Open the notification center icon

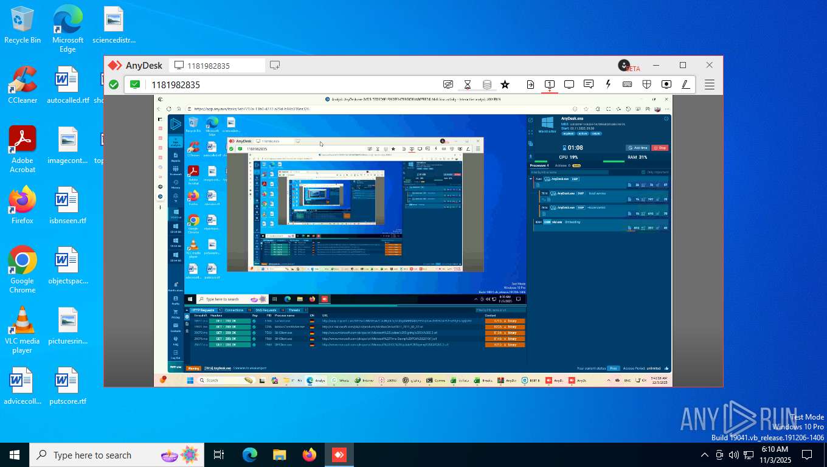[x=807, y=455]
